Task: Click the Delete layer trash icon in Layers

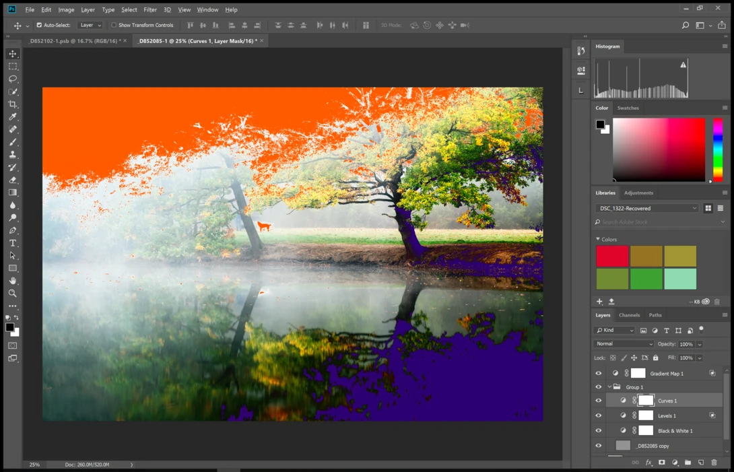Action: pos(714,463)
